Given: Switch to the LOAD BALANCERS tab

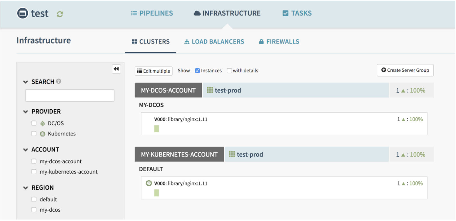Looking at the screenshot, I should pyautogui.click(x=214, y=42).
